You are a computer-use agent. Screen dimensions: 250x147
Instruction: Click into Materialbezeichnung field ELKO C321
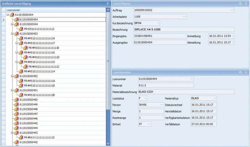tap(186, 92)
